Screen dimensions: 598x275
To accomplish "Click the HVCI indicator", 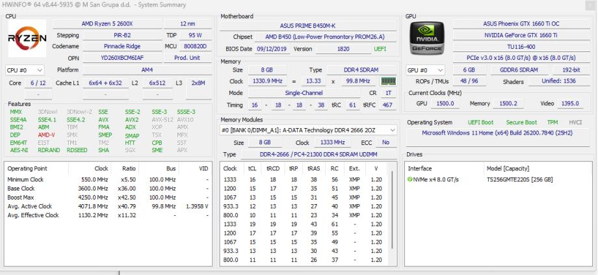I will [575, 122].
